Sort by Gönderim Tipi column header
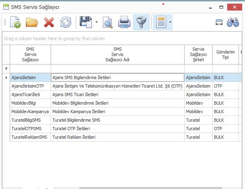This screenshot has width=245, height=189. tap(226, 54)
